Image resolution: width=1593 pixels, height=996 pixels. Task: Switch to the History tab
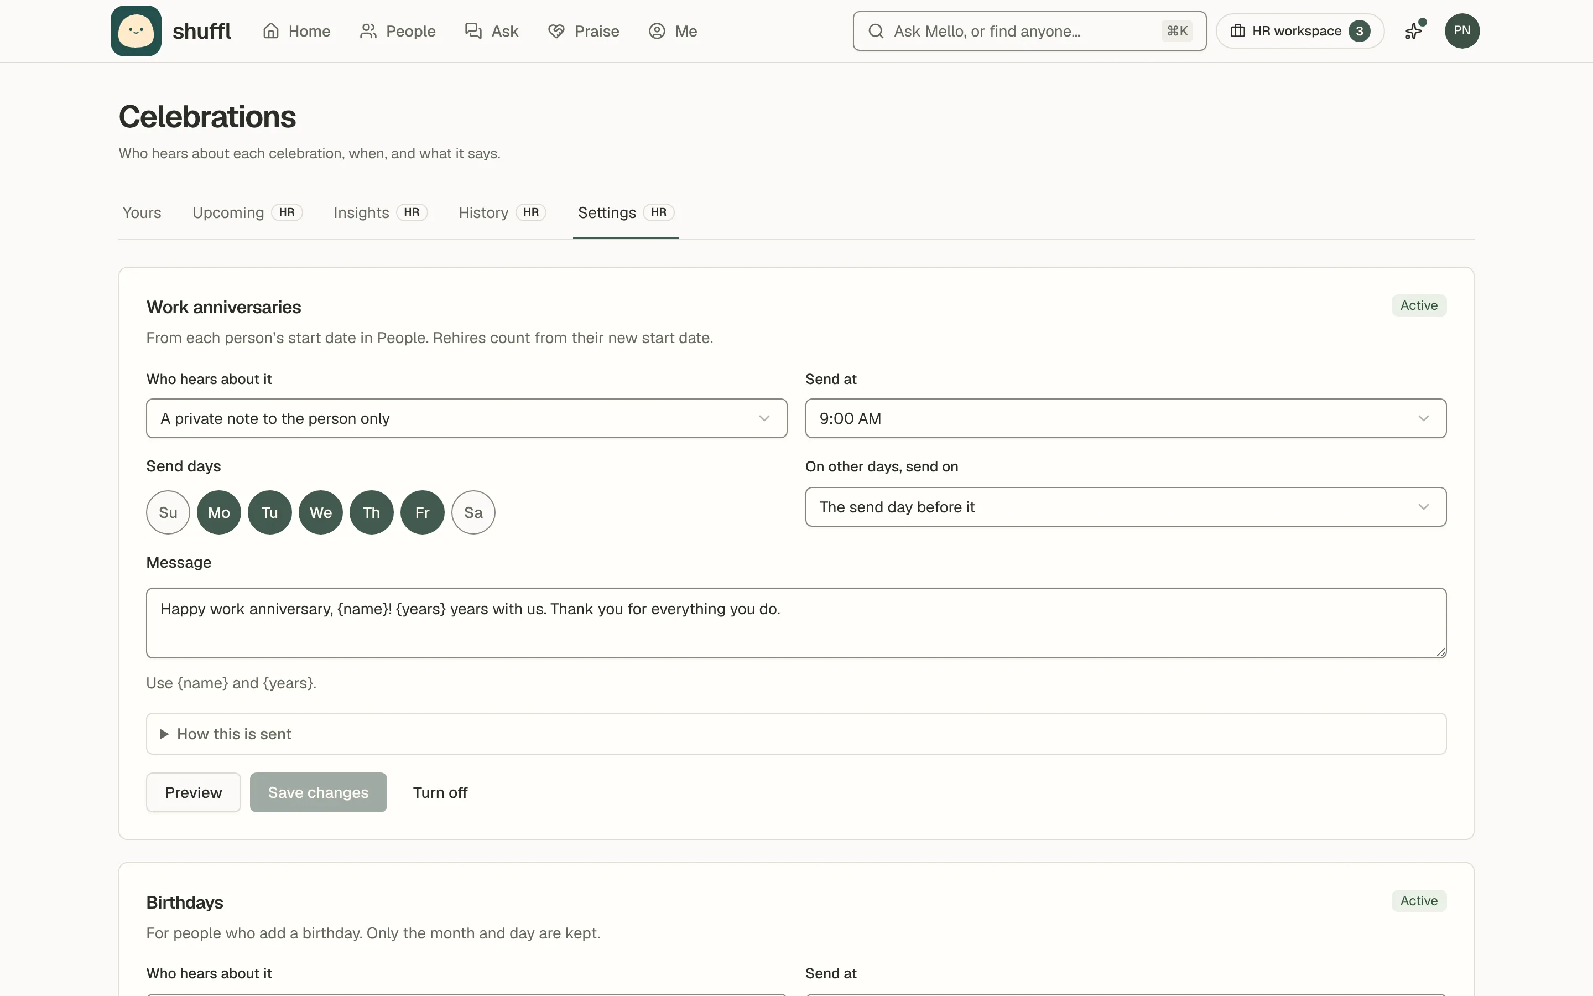pyautogui.click(x=502, y=213)
